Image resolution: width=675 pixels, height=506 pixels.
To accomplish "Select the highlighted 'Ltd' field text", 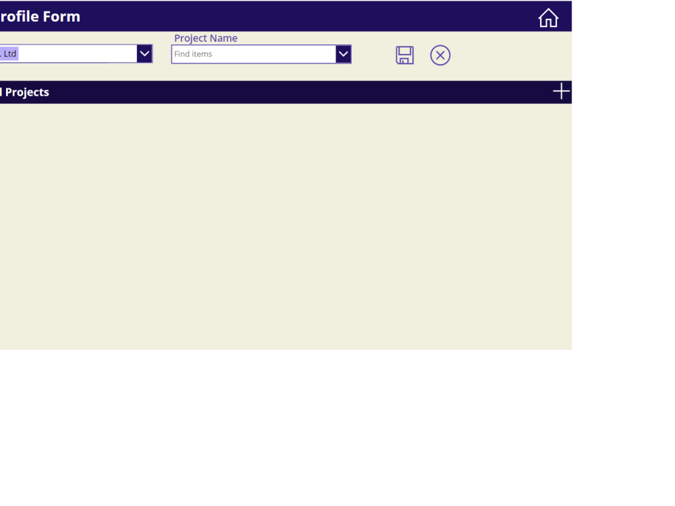I will pyautogui.click(x=9, y=54).
